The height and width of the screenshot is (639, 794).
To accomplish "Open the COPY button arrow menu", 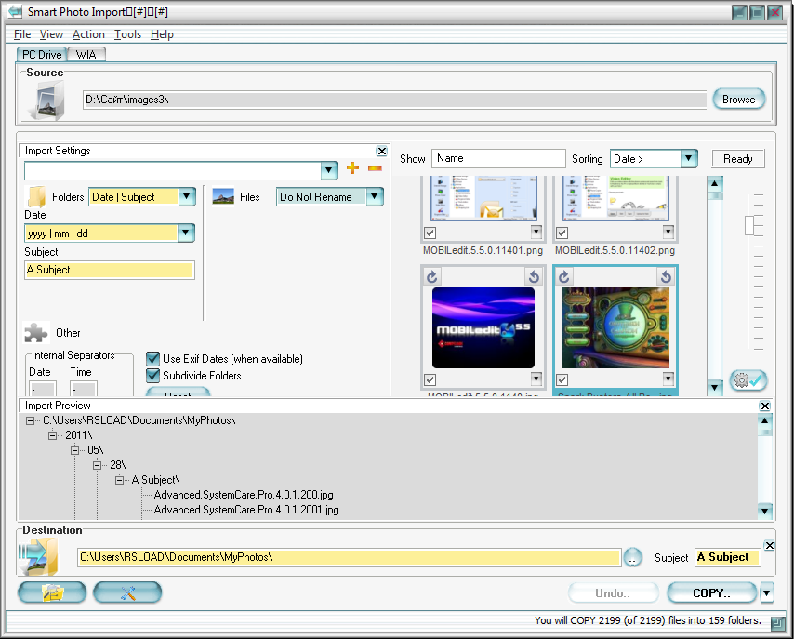I will 767,592.
